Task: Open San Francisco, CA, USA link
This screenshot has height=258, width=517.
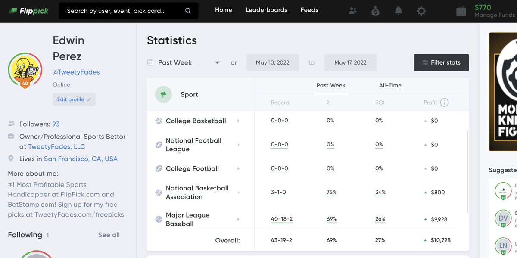Action: tap(81, 159)
